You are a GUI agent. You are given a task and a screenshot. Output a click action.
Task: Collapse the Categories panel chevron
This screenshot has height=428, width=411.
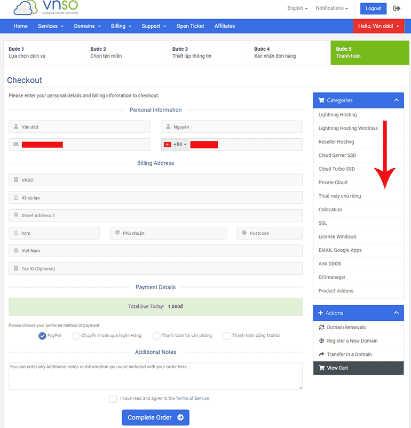(x=396, y=100)
